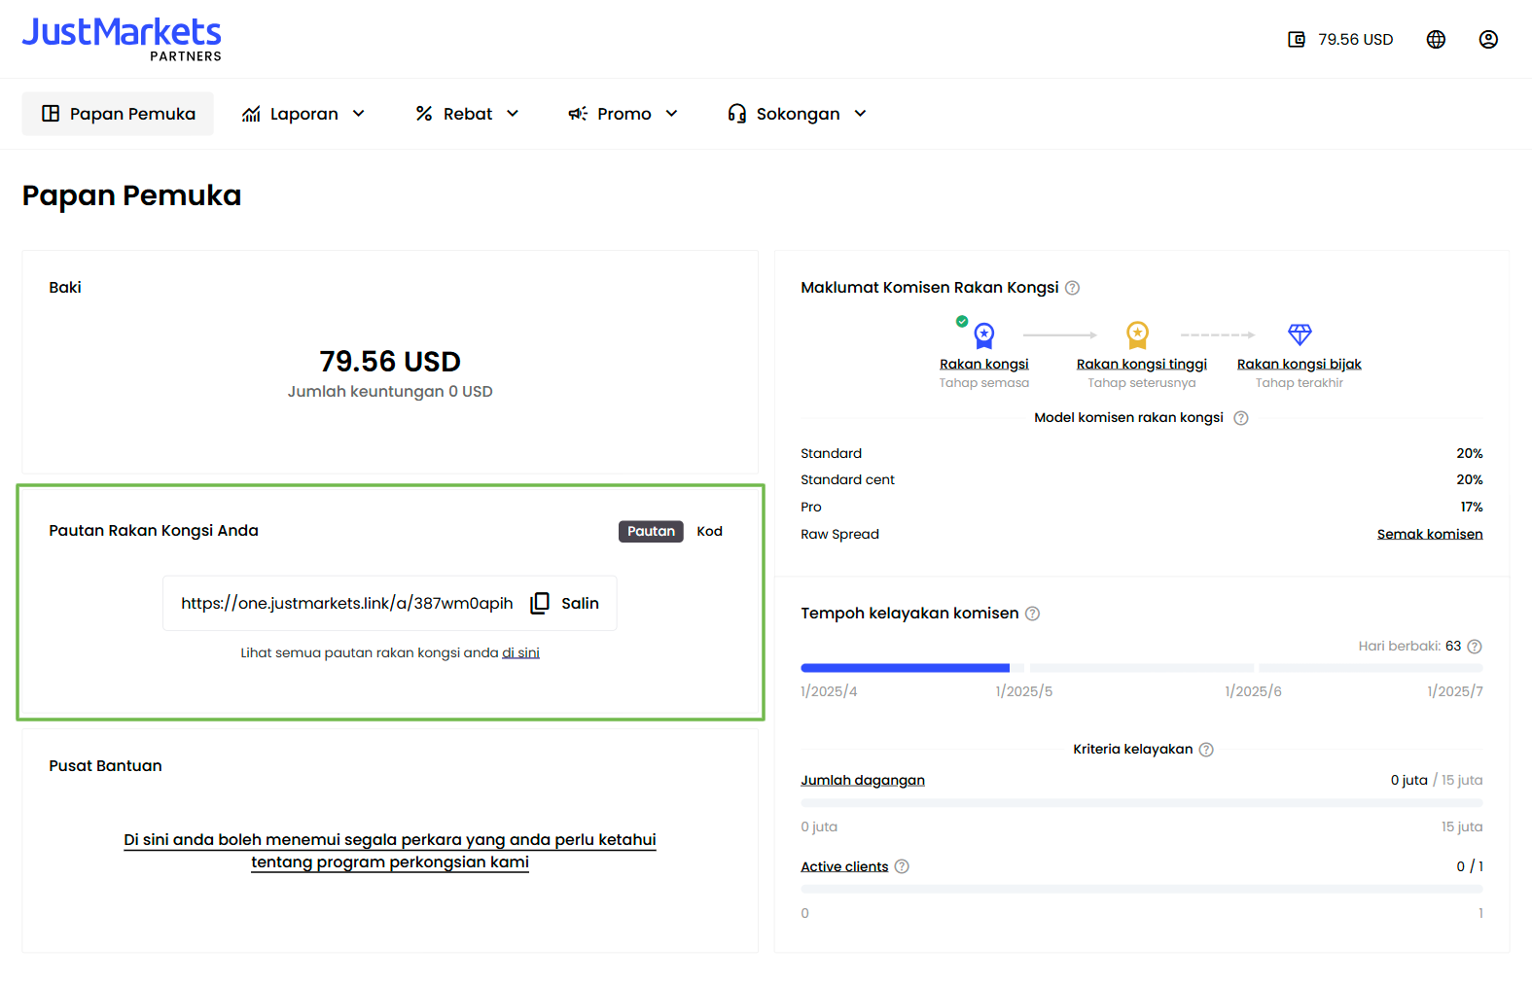Click the Salin copy button
Screen dimensions: 1532x984
(x=565, y=604)
